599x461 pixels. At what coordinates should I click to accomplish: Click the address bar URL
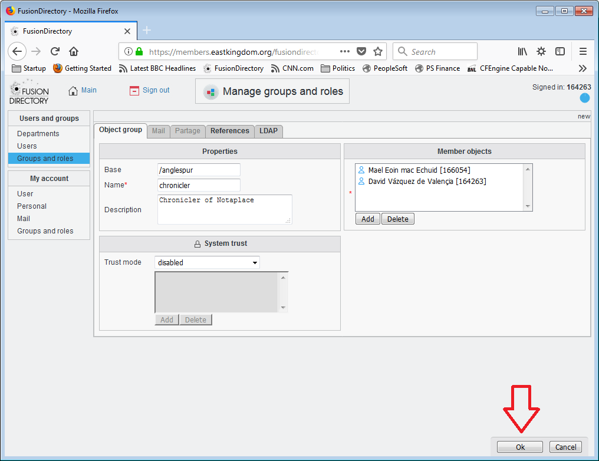click(233, 51)
